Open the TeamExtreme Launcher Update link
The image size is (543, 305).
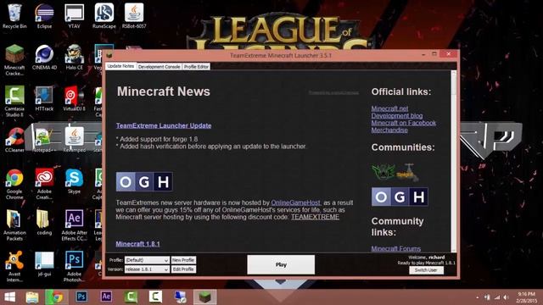pos(164,125)
